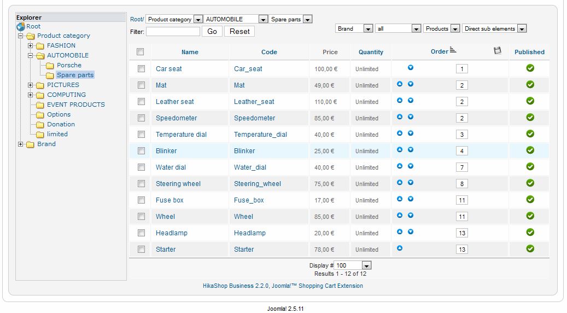Move Fuse box up in order
The height and width of the screenshot is (313, 567).
pos(400,199)
